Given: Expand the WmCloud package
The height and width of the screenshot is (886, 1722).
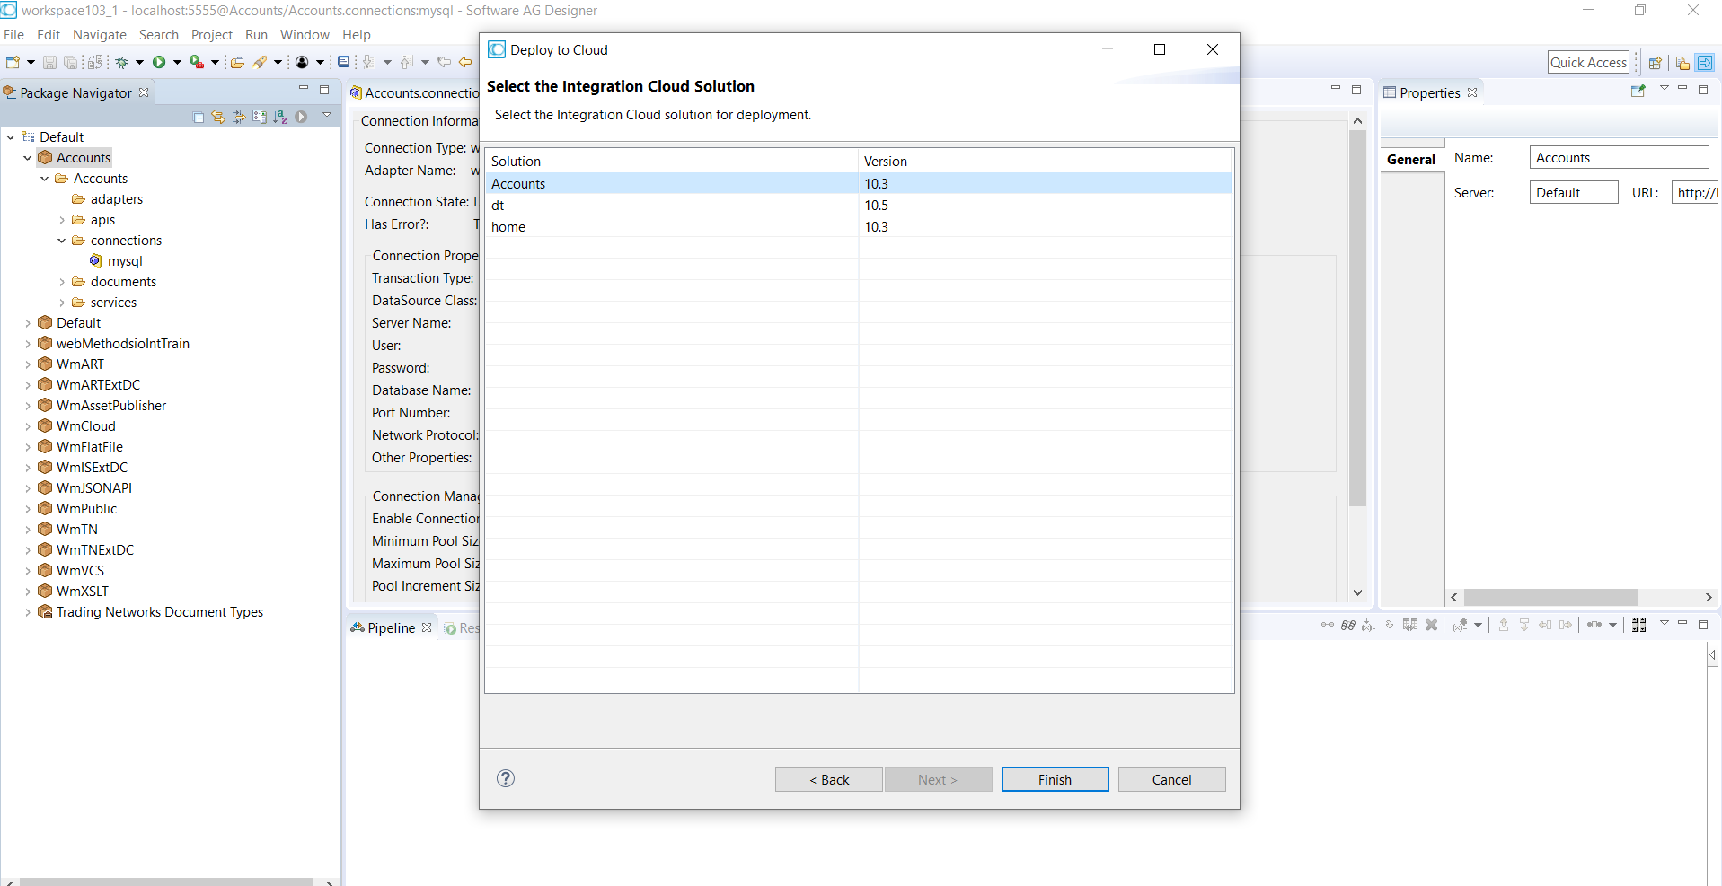Looking at the screenshot, I should coord(28,426).
